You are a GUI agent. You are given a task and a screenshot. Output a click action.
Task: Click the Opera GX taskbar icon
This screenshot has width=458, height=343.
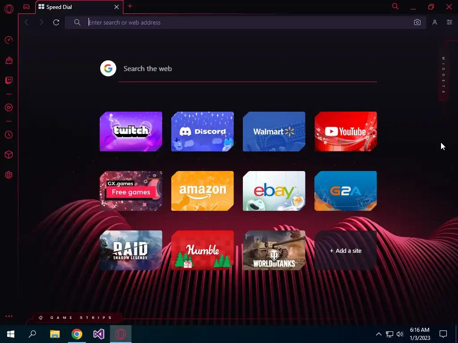click(121, 334)
